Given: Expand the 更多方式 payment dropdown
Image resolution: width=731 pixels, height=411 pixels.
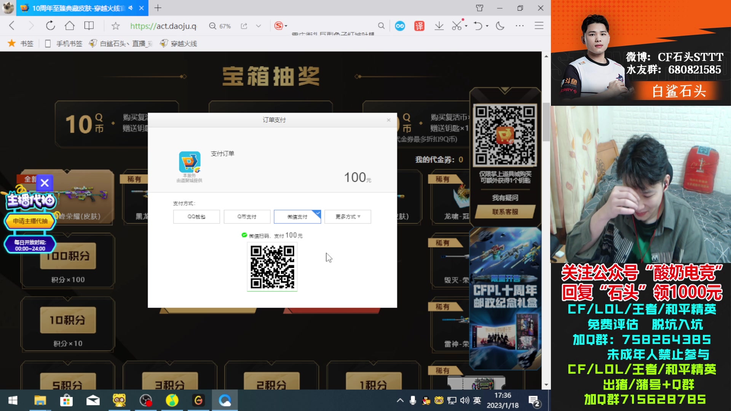Looking at the screenshot, I should click(x=348, y=217).
